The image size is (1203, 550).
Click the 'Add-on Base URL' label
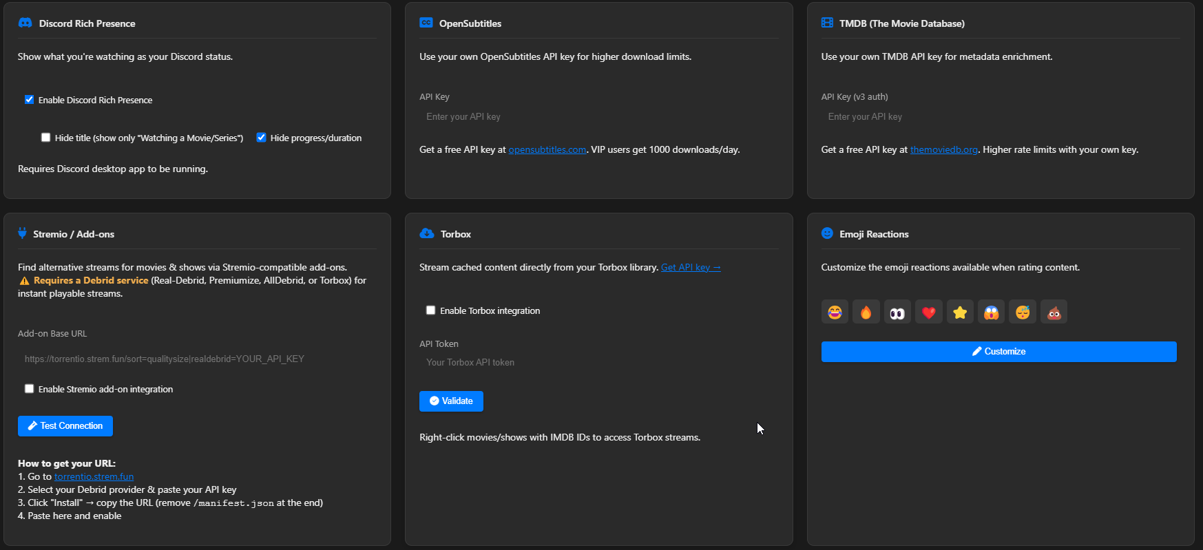click(52, 334)
